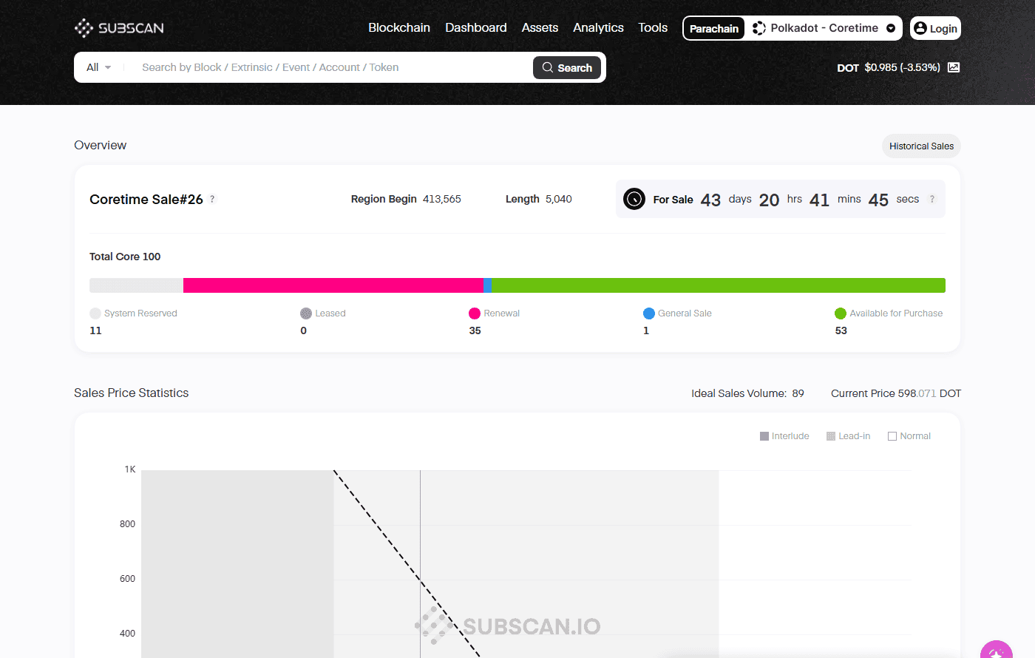Toggle Lead-in series in chart legend
Viewport: 1035px width, 658px height.
[x=848, y=436]
